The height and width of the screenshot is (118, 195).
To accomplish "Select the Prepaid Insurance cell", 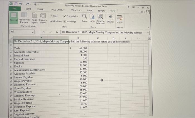I will point(41,59).
